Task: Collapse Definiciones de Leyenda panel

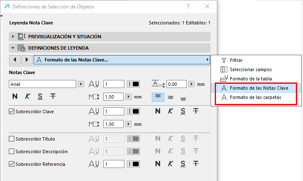Action: point(13,48)
